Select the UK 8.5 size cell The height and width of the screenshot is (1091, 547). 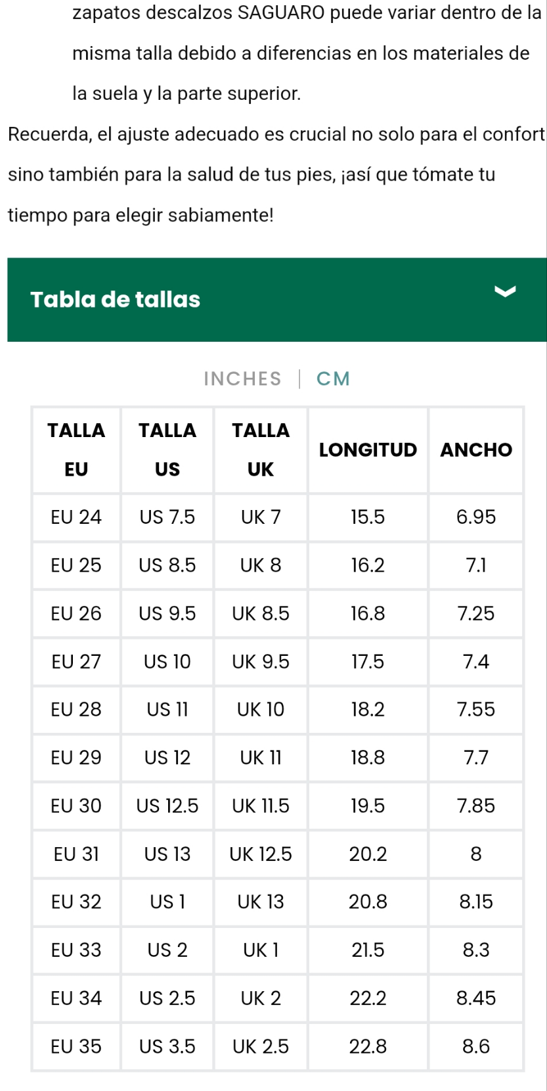[x=261, y=613]
